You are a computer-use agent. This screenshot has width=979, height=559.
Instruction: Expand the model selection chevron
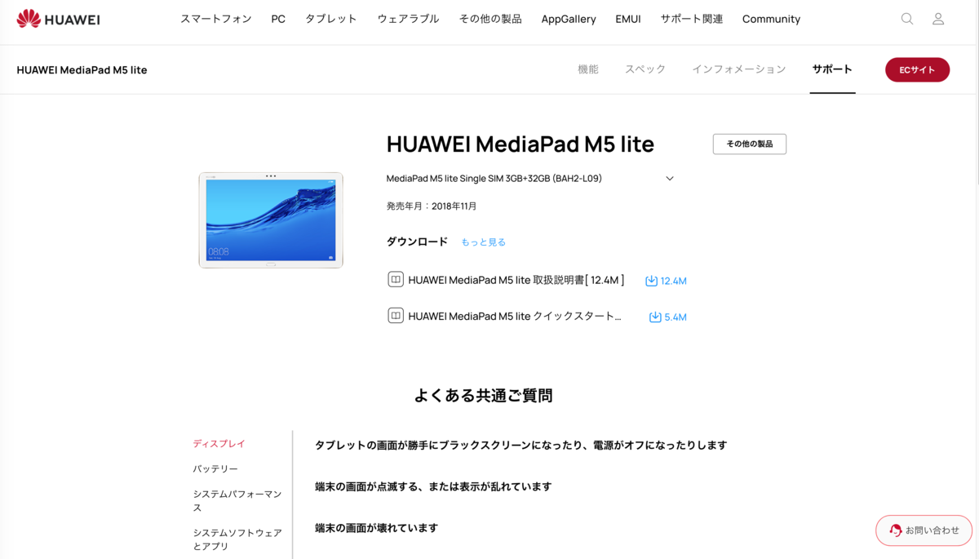coord(670,179)
